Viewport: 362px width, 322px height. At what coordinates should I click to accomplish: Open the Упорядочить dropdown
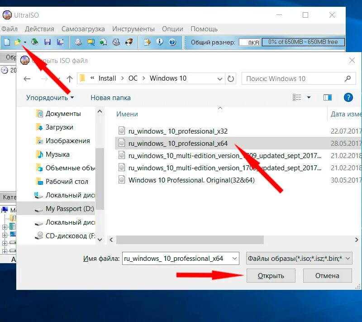click(x=50, y=98)
